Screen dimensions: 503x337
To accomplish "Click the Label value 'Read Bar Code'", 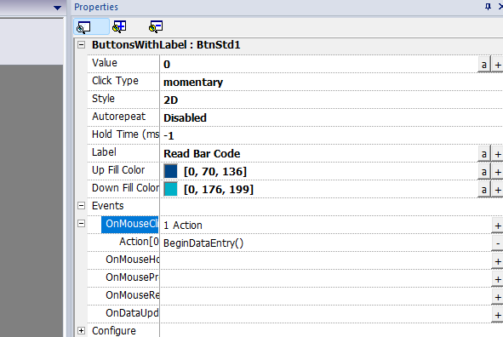I will click(202, 153).
